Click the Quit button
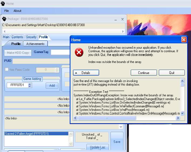Image resolution: width=191 pixels, height=152 pixels. coord(172,73)
